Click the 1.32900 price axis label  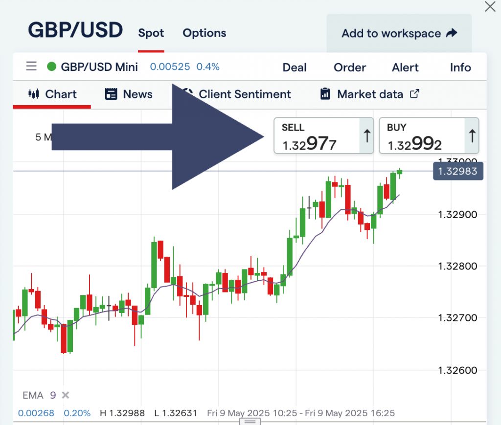(x=457, y=215)
